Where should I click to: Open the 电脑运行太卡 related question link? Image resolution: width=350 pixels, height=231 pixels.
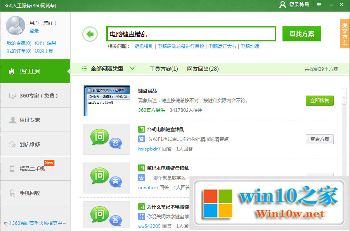(x=222, y=46)
